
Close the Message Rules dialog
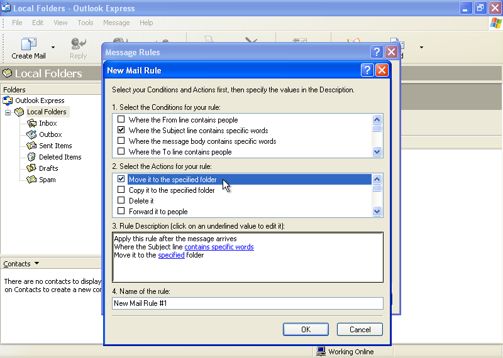[x=391, y=52]
